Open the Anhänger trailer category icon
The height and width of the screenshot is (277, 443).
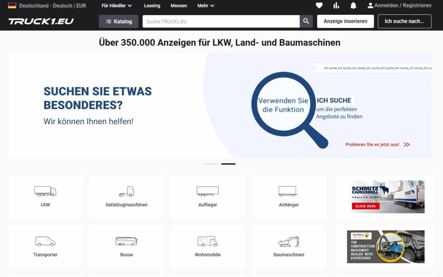(x=288, y=191)
